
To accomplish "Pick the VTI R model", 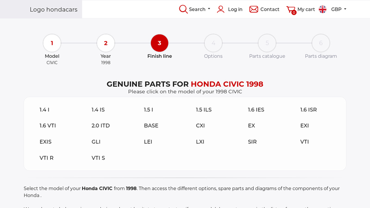I will 47,158.
